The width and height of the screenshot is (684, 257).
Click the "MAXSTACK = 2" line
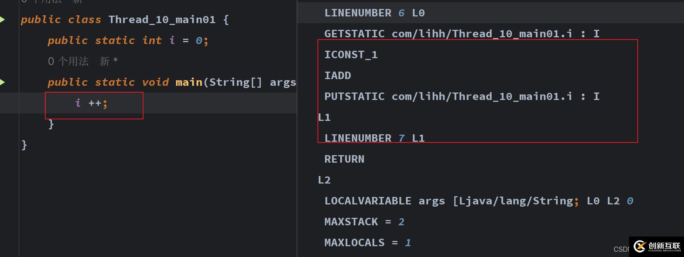(x=364, y=222)
